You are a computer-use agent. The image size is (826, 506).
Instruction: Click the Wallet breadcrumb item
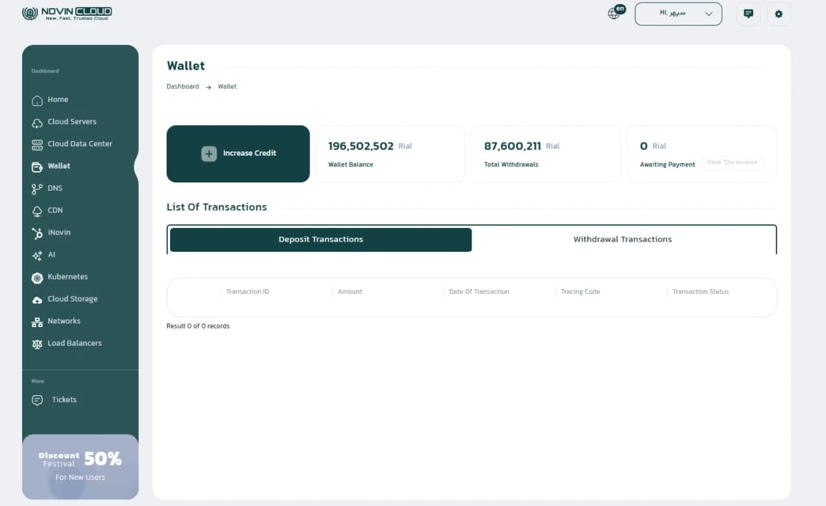[227, 87]
